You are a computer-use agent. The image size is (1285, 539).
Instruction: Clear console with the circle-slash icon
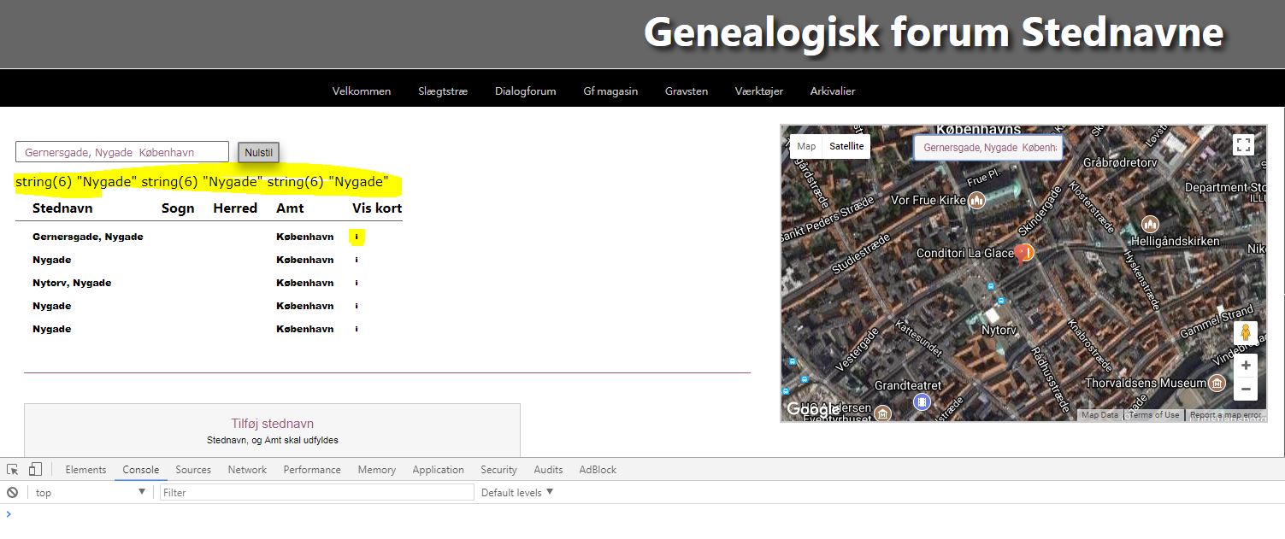point(12,493)
